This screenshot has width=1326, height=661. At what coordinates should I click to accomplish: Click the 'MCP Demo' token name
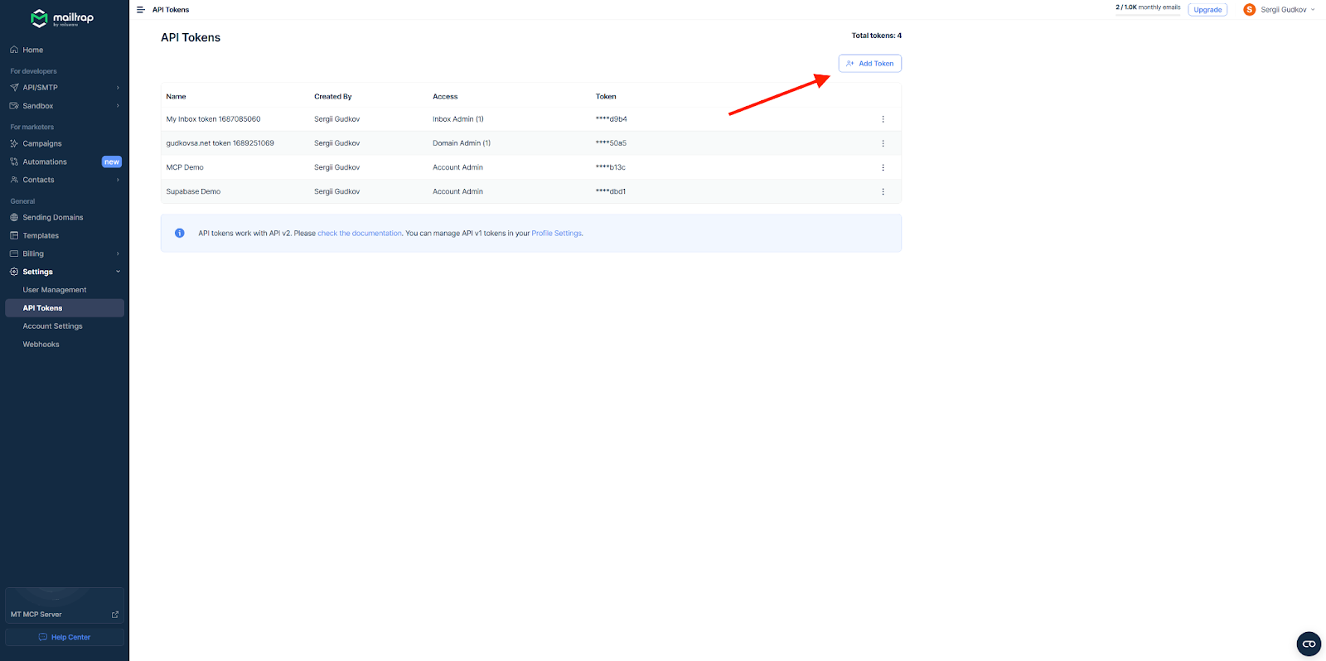[x=185, y=167]
